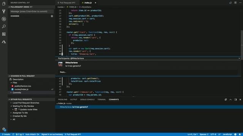The width and height of the screenshot is (243, 136).
Task: Switch to Pull Request #11 editor tab
Action: pos(67,3)
